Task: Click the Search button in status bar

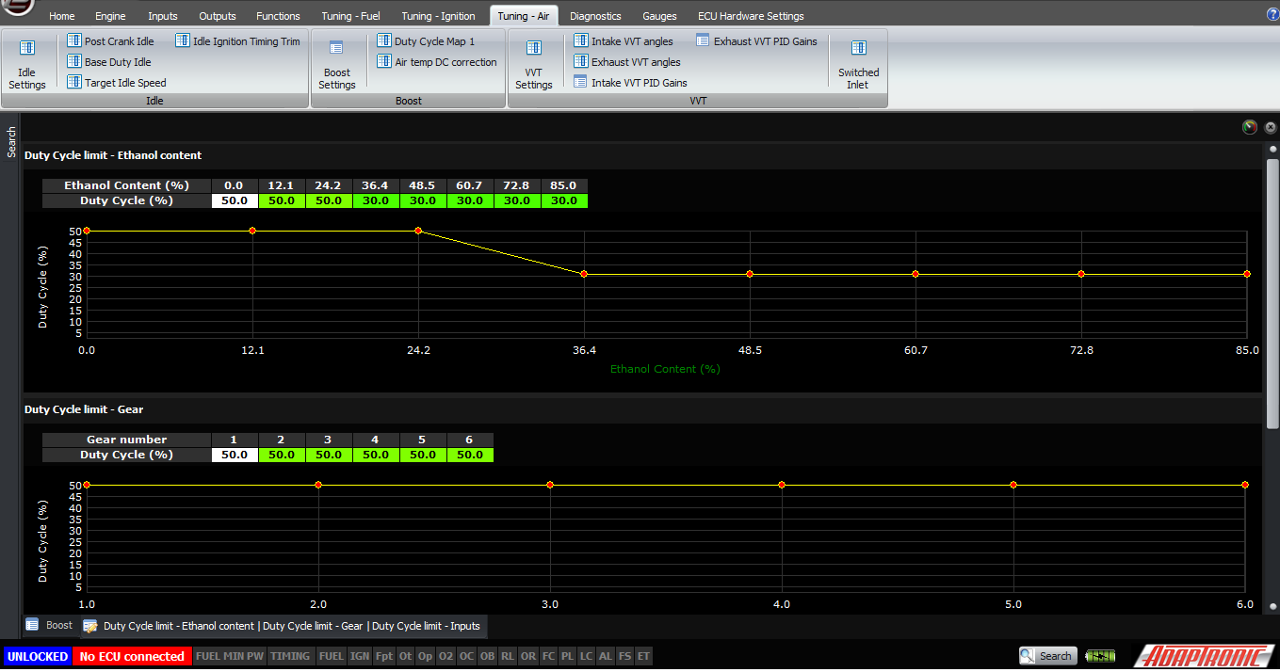Action: pyautogui.click(x=1047, y=656)
